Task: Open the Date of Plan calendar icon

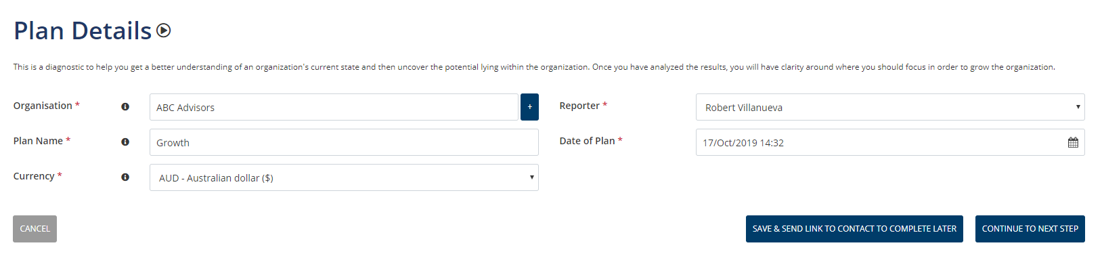Action: pos(1073,142)
